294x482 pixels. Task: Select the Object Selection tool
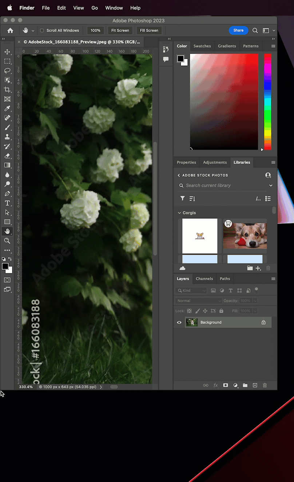click(7, 80)
